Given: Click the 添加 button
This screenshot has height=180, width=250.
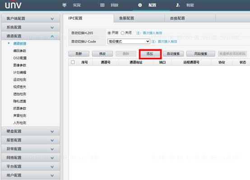Looking at the screenshot, I should point(150,54).
